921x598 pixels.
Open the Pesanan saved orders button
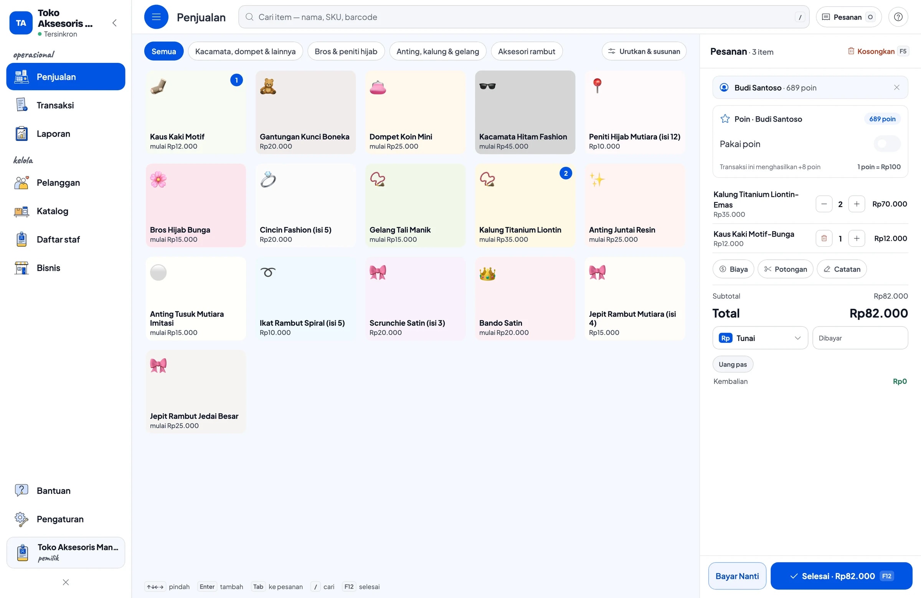pos(848,17)
